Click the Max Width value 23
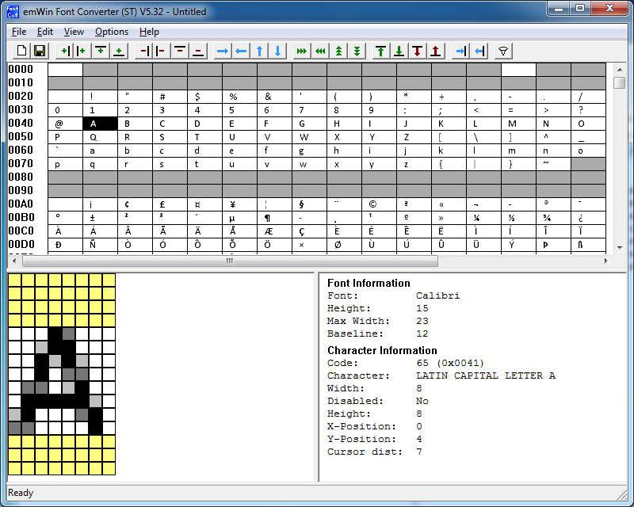Viewport: 634px width, 507px height. click(422, 321)
